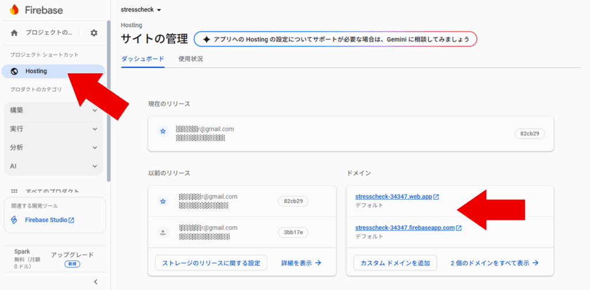Click 現在のリリース heading
Image resolution: width=590 pixels, height=290 pixels.
(x=169, y=104)
